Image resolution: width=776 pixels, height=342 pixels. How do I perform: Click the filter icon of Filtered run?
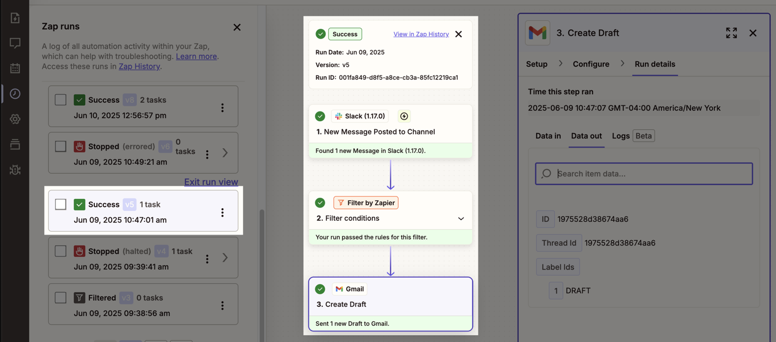coord(79,298)
